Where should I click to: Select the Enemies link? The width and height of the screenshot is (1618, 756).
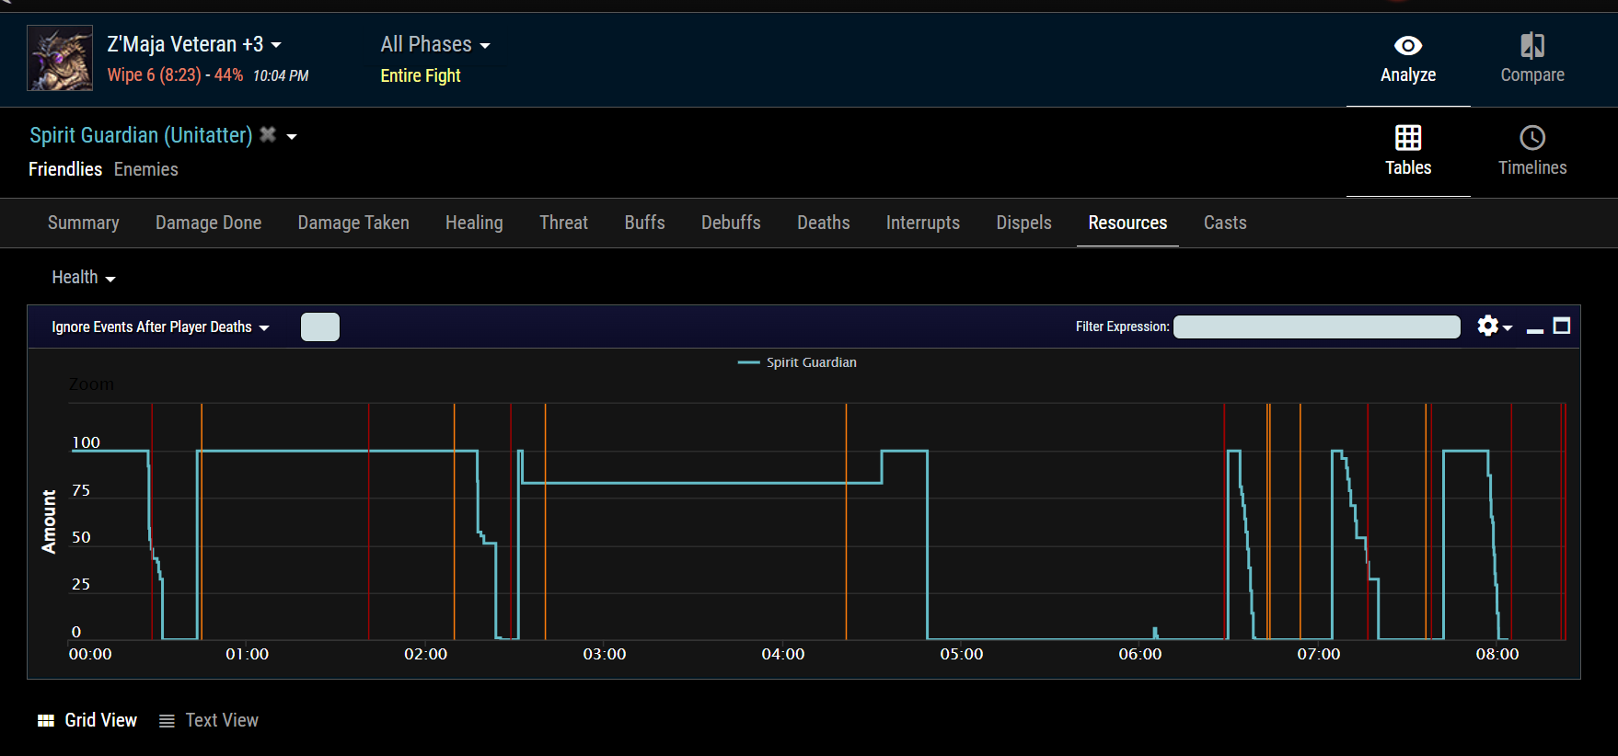[146, 169]
